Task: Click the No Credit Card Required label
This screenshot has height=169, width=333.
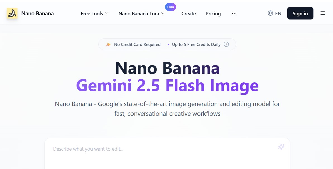Action: (137, 45)
